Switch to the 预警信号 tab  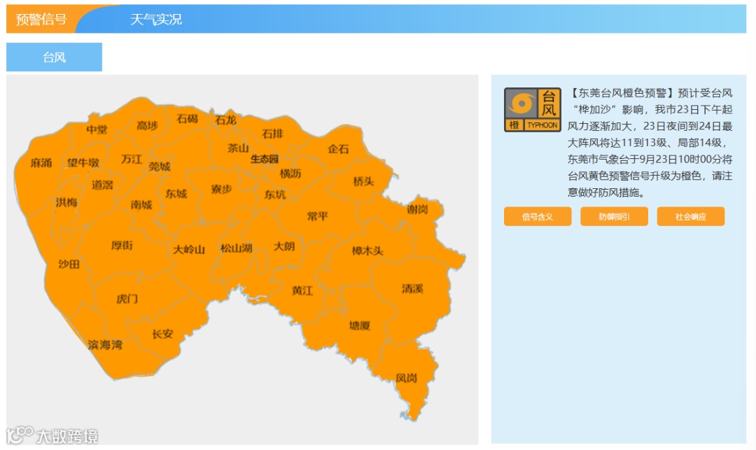(x=41, y=20)
